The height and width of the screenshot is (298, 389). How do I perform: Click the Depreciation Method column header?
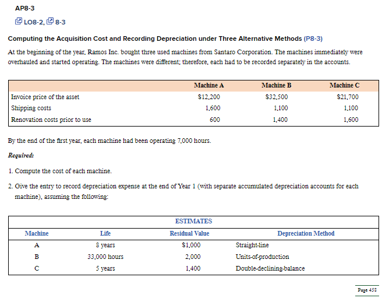click(x=306, y=233)
